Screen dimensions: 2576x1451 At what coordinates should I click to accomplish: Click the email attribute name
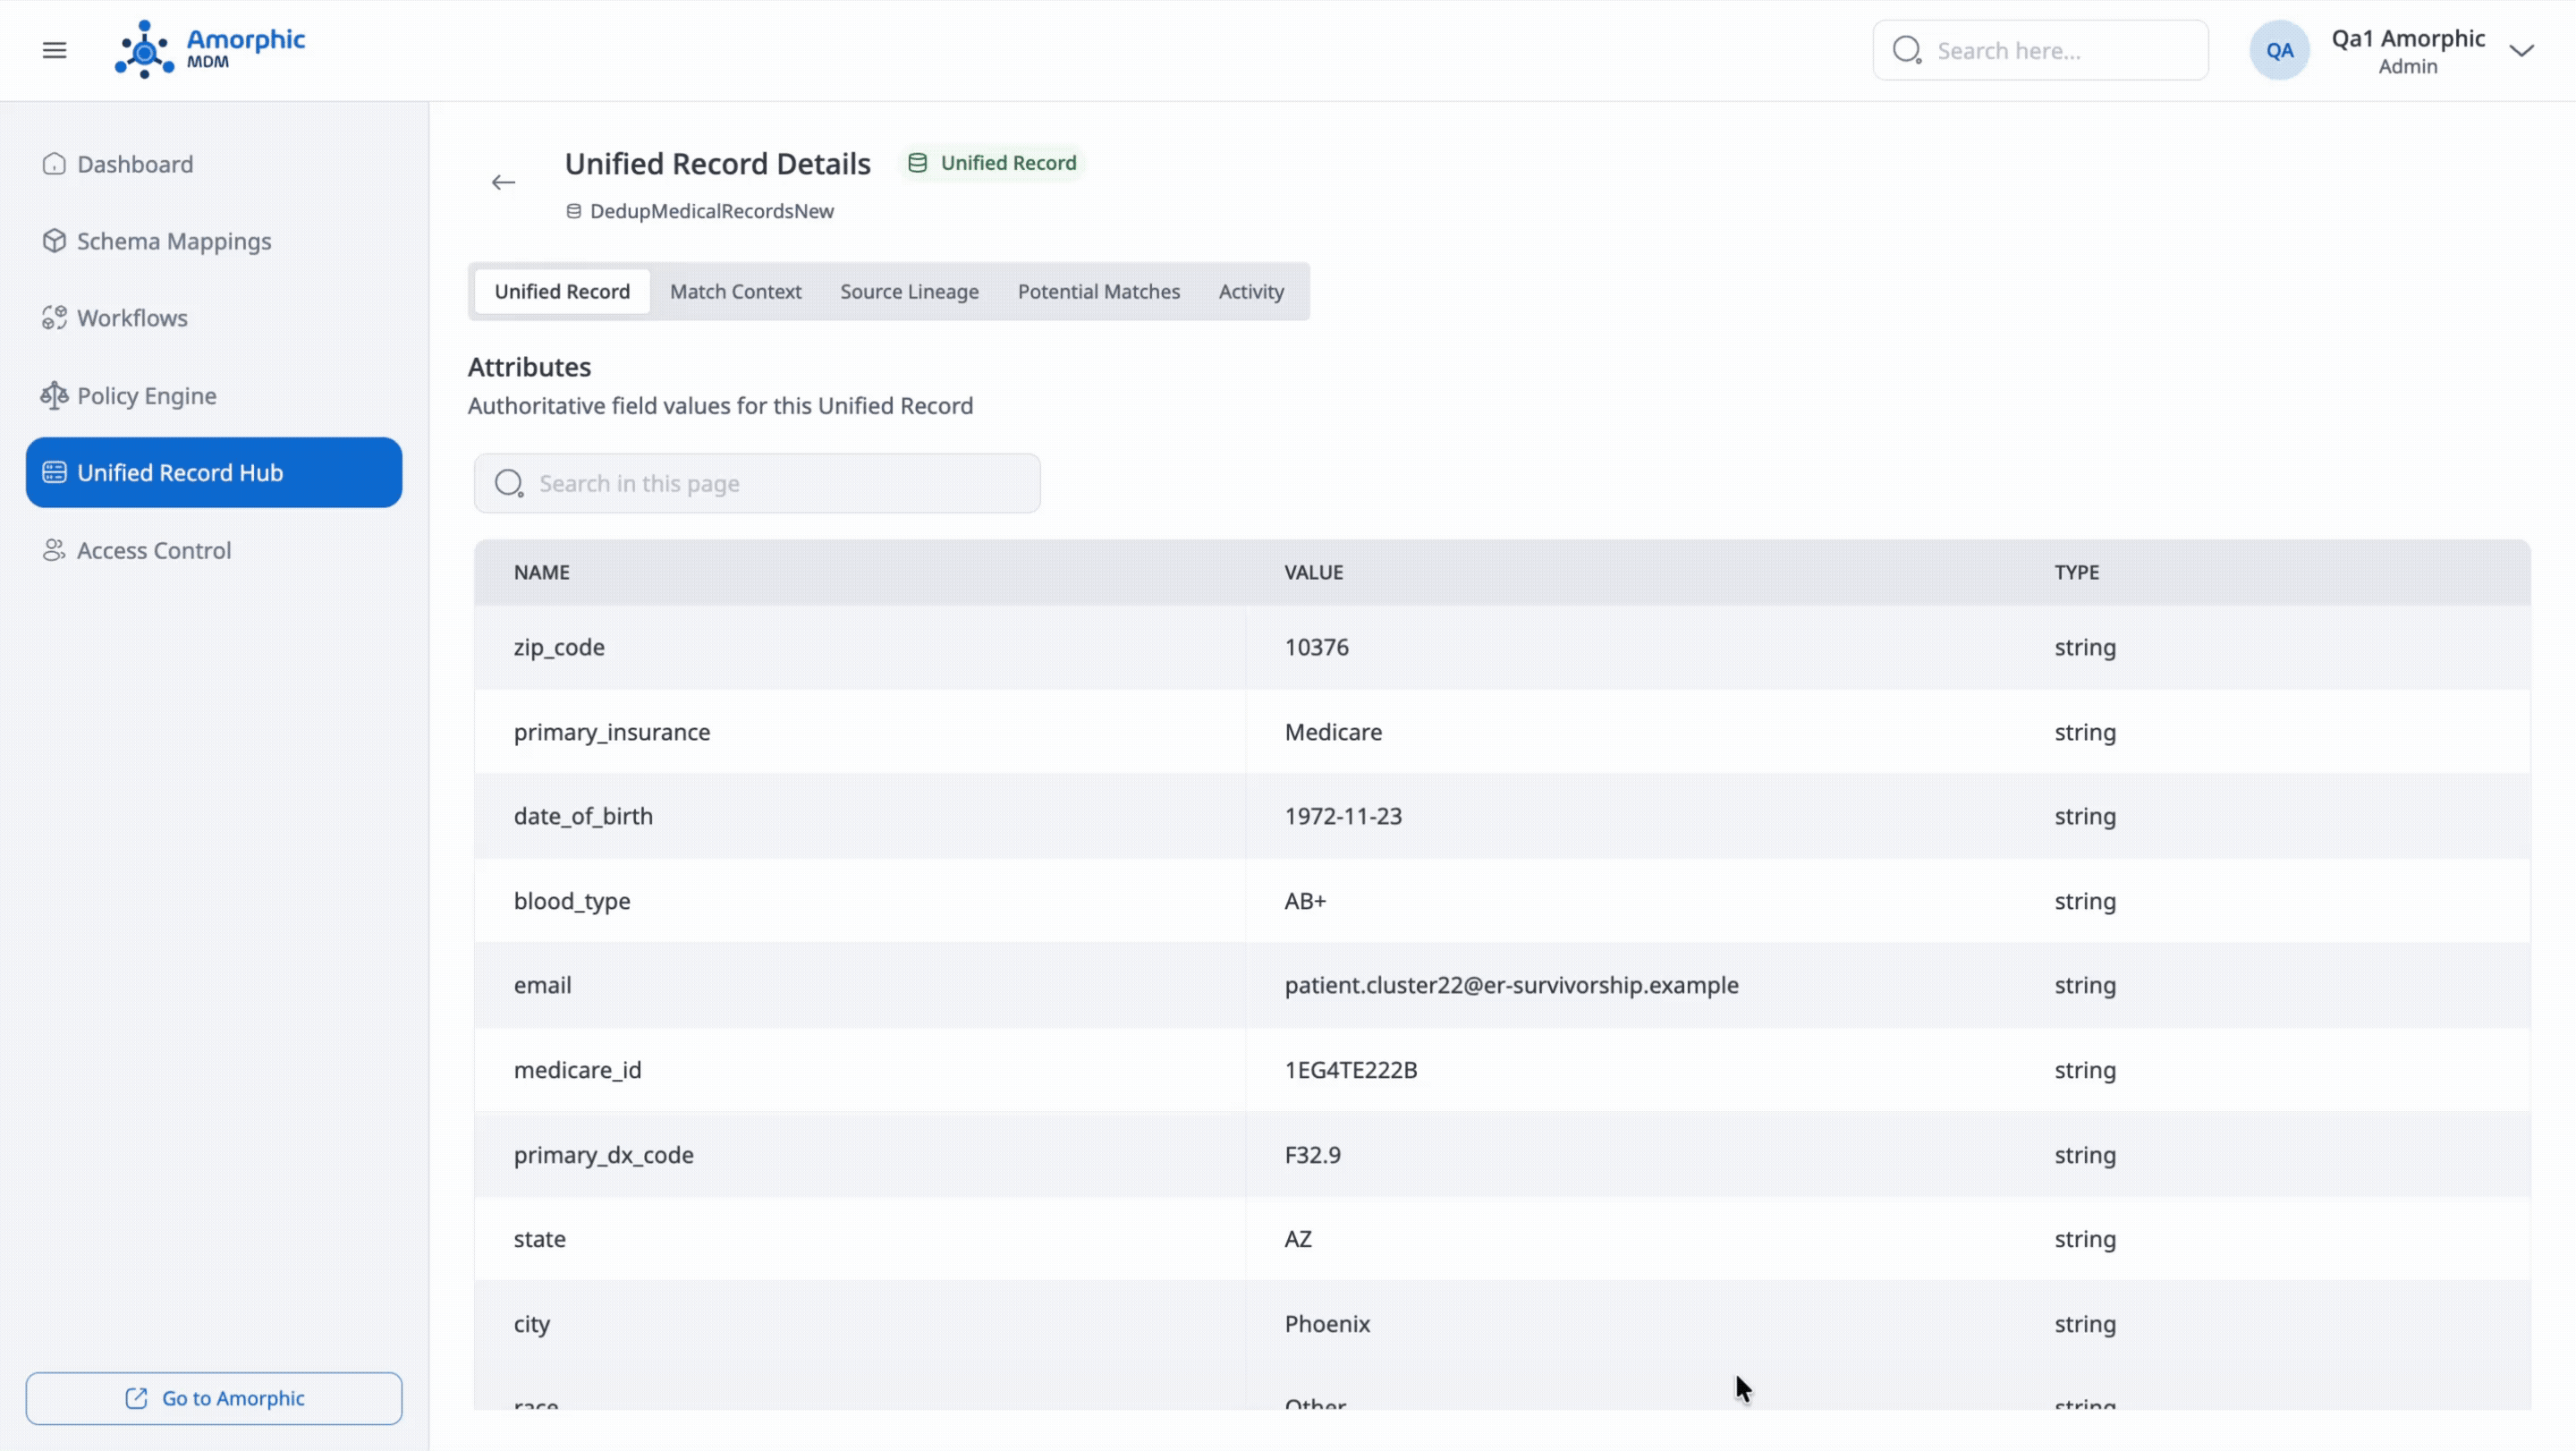(x=543, y=985)
